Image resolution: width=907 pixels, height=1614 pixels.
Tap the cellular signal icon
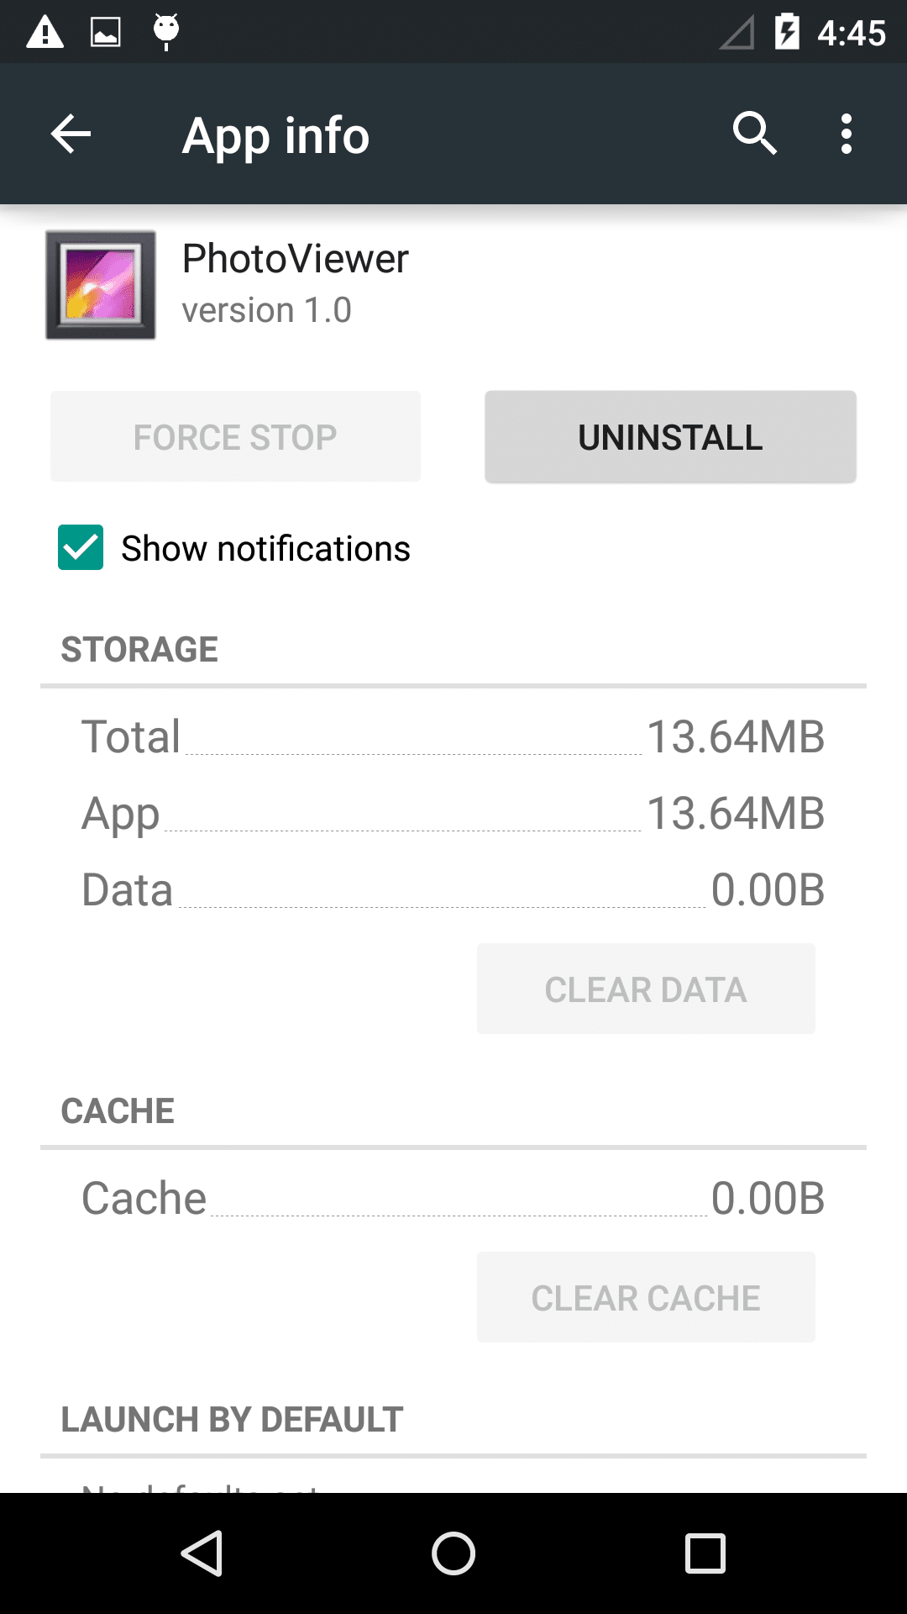pos(737,34)
